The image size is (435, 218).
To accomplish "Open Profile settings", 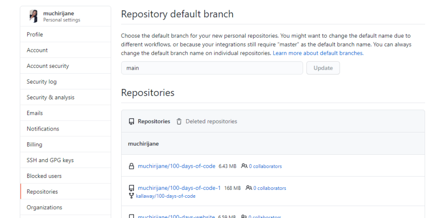I will 65,35.
